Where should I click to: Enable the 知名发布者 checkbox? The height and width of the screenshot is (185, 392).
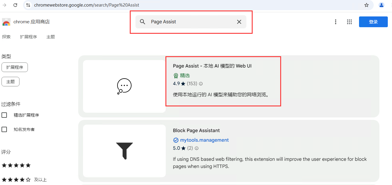[4, 129]
